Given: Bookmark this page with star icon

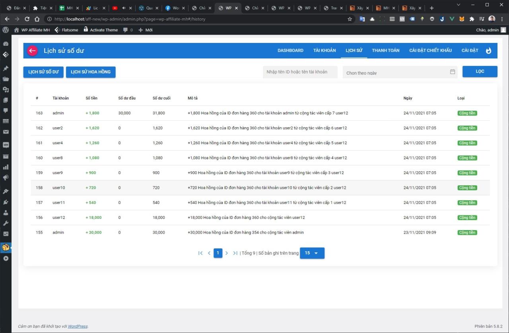Looking at the screenshot, I should pos(350,19).
